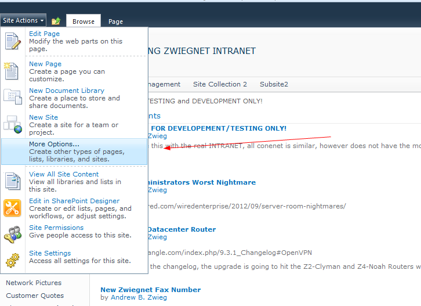The image size is (421, 306).
Task: Open More Options... menu entry
Action: point(74,152)
